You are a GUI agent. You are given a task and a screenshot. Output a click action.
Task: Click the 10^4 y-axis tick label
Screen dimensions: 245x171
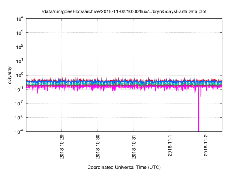point(20,19)
